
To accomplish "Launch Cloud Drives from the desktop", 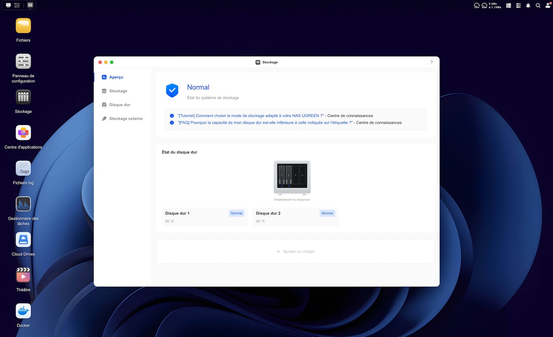I will (23, 240).
